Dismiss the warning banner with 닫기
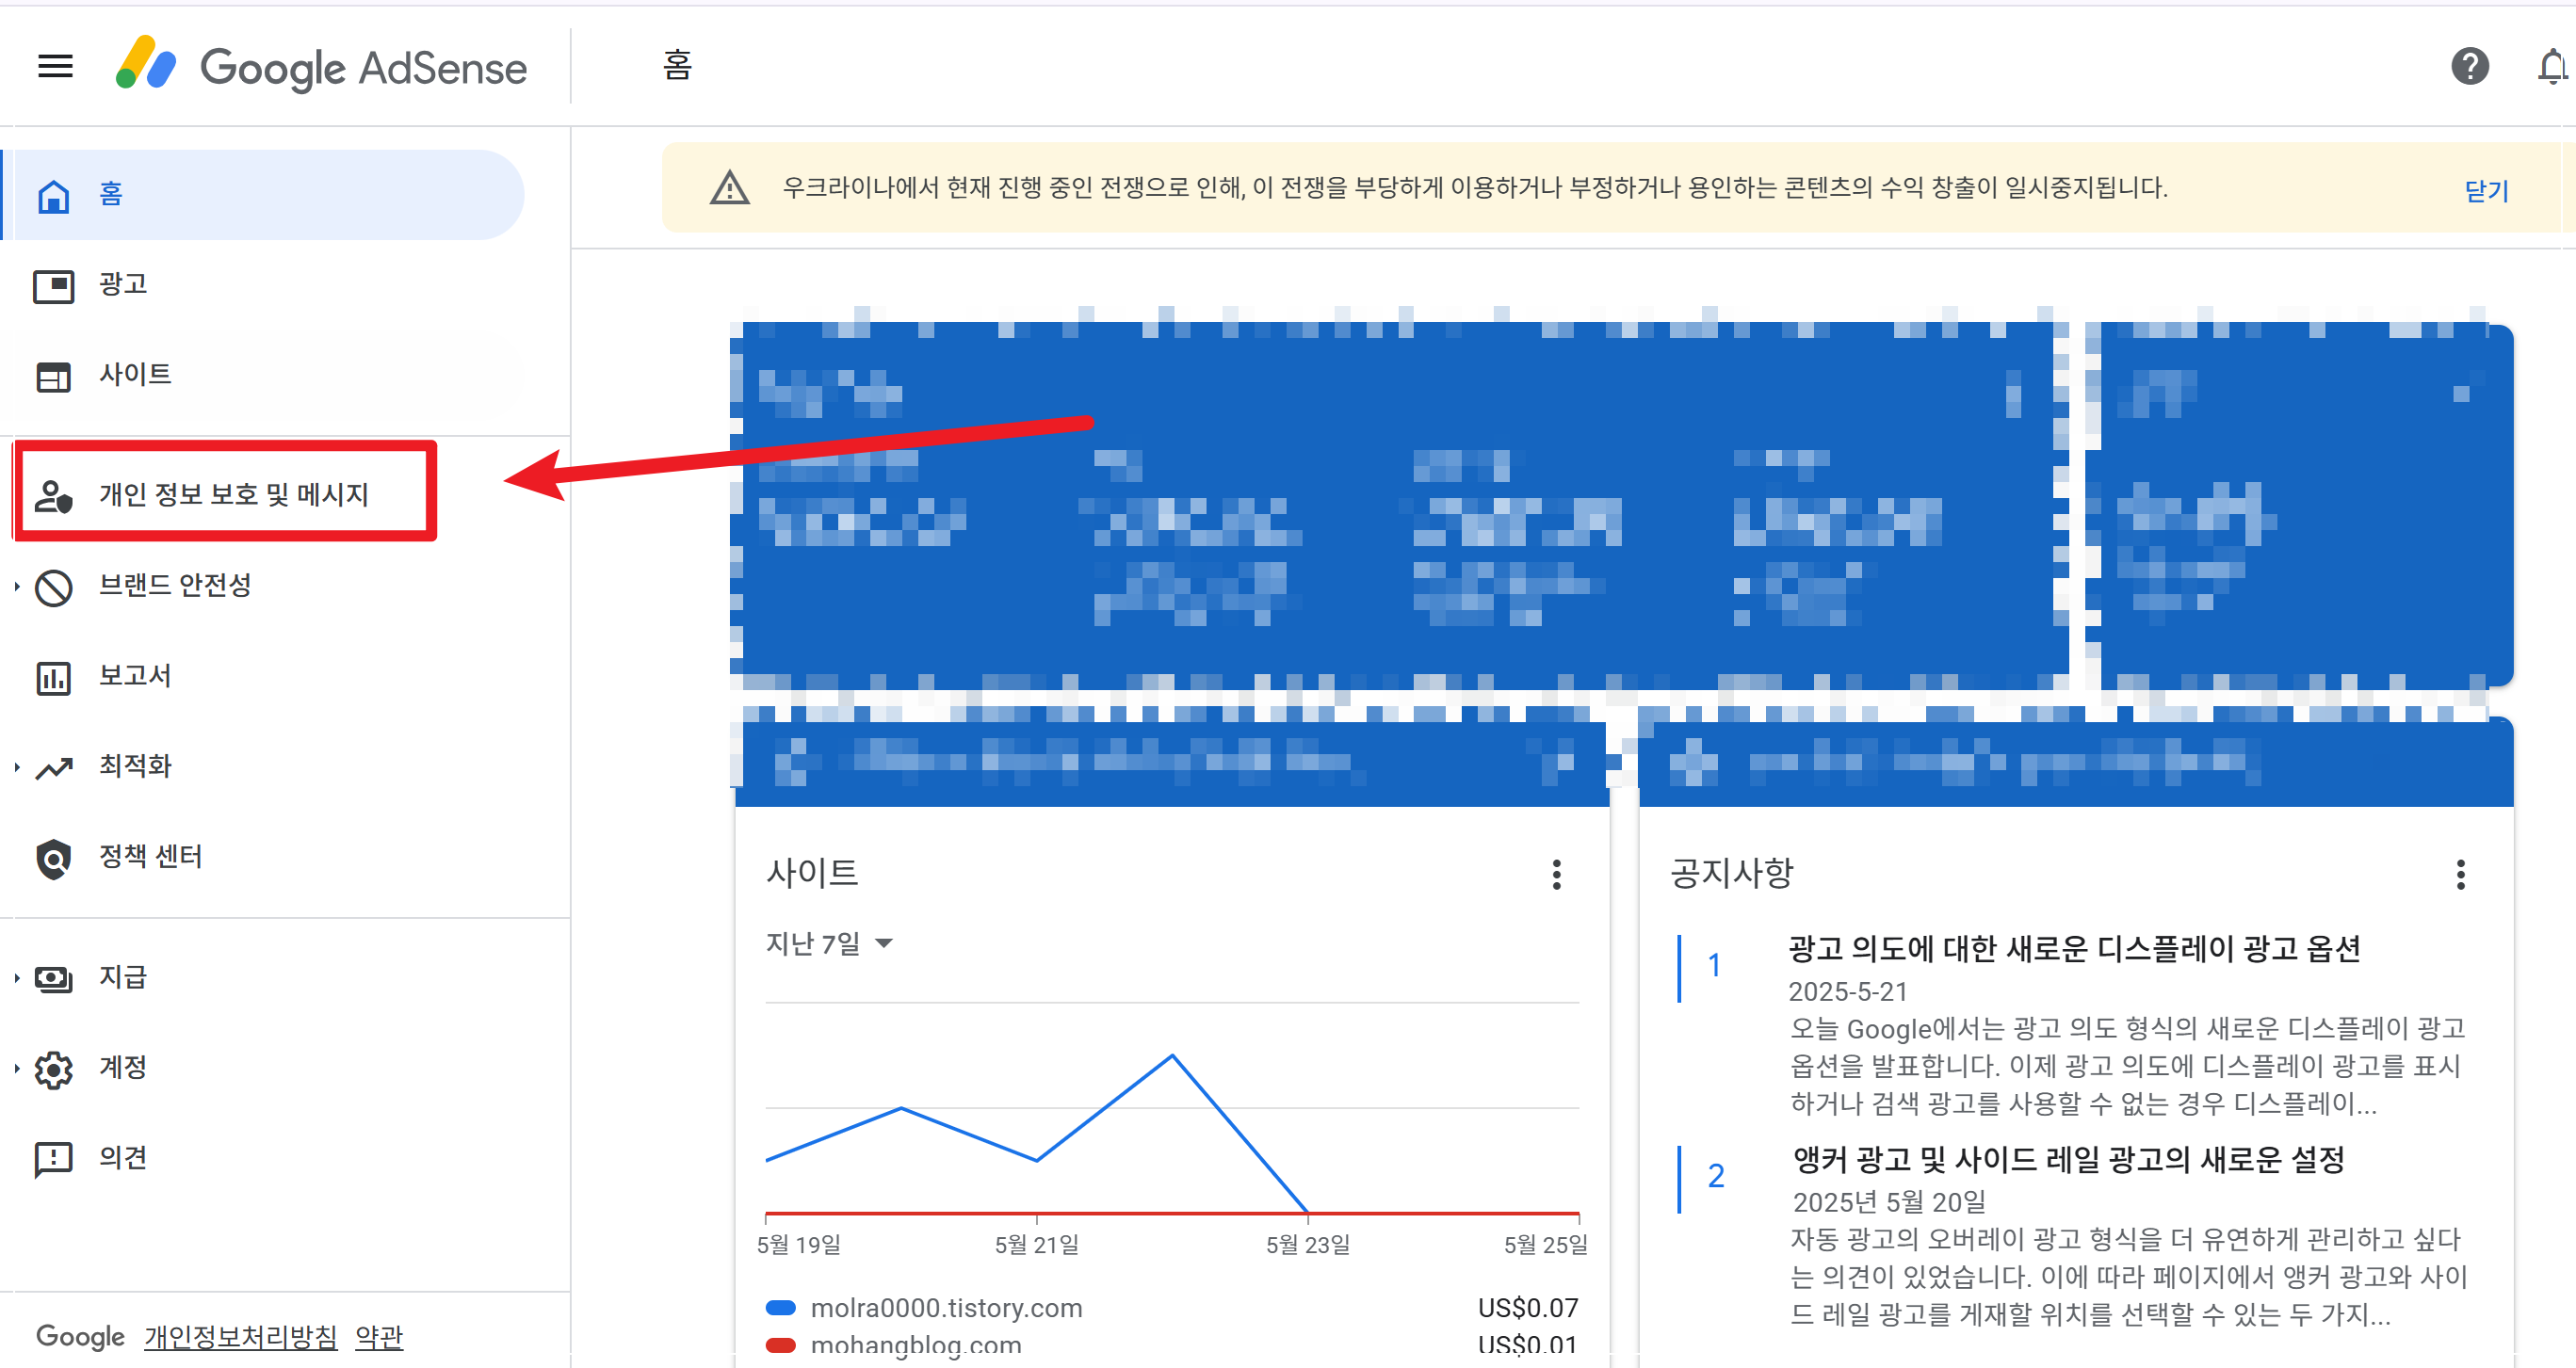 [2486, 190]
